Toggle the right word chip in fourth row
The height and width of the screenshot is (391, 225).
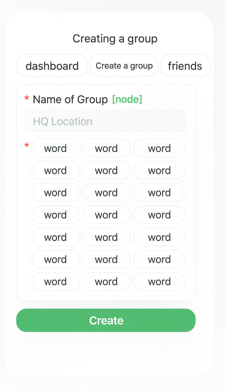point(159,215)
